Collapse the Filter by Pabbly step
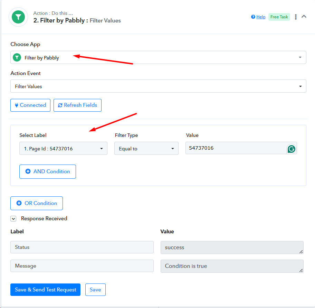Screen dimensions: 315x308 point(304,17)
